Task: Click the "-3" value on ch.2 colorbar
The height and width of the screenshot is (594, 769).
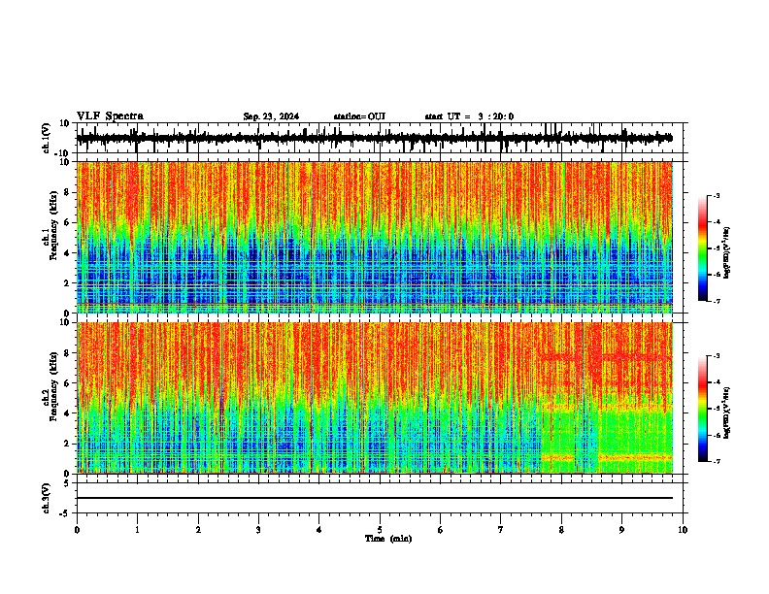Action: point(716,356)
